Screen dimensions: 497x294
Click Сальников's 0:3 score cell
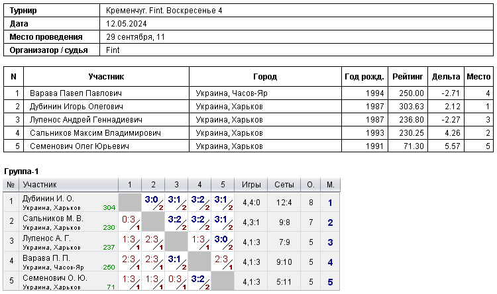point(130,222)
